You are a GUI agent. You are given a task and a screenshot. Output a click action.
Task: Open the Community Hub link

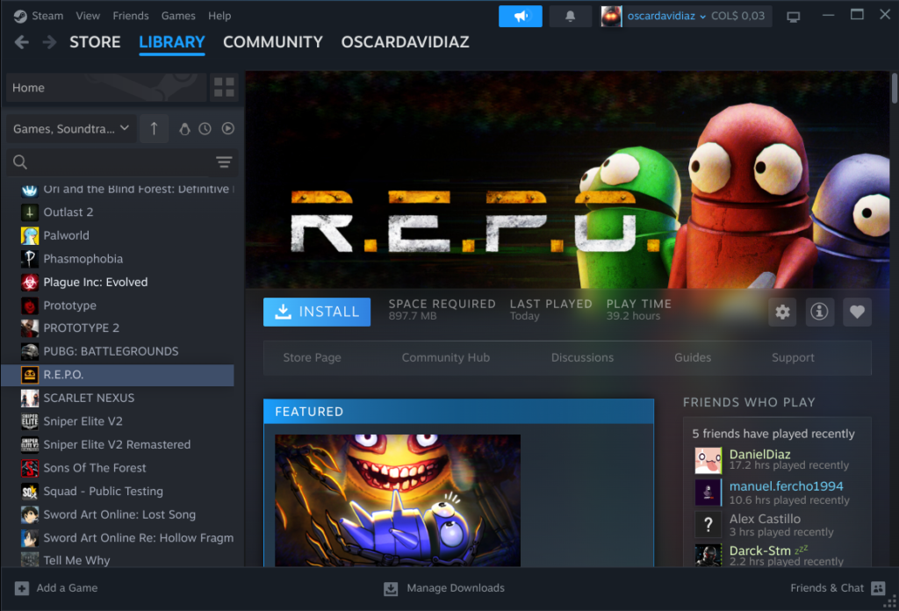445,357
